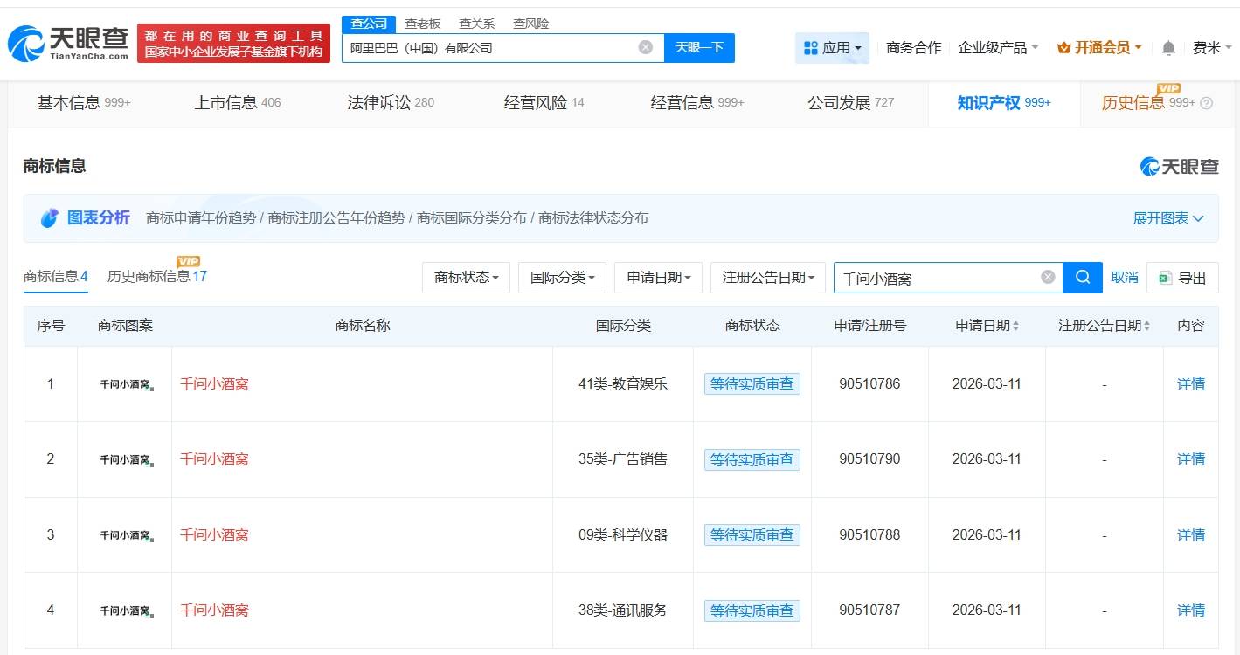Click the 千问小酒窝 trademark thumbnail in row 1

click(x=124, y=383)
